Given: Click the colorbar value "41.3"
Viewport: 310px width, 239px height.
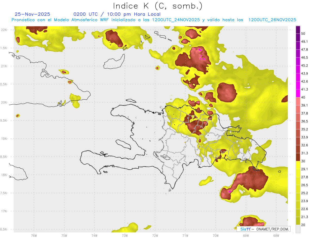Looking at the screenshot, I should [x=305, y=89].
